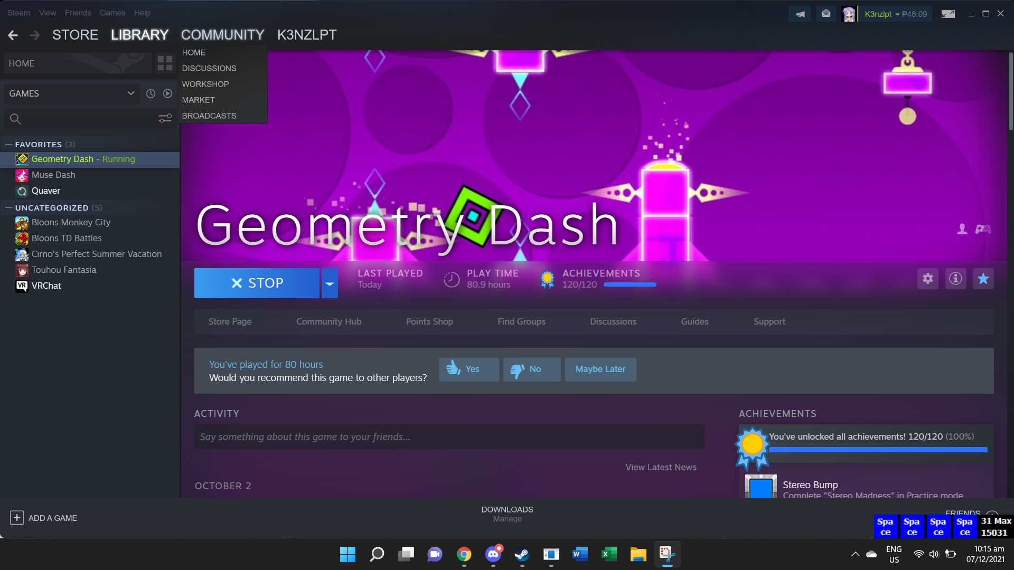
Task: Click the thumbs-up Yes recommendation
Action: click(x=469, y=369)
